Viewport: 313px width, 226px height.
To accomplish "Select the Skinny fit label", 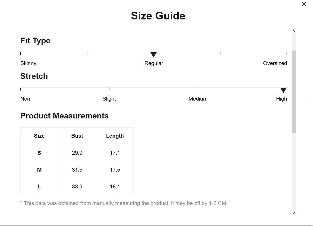I will (28, 63).
